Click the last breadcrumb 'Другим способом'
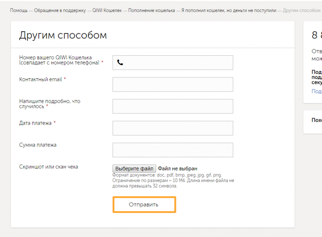Image resolution: width=322 pixels, height=237 pixels. [301, 10]
